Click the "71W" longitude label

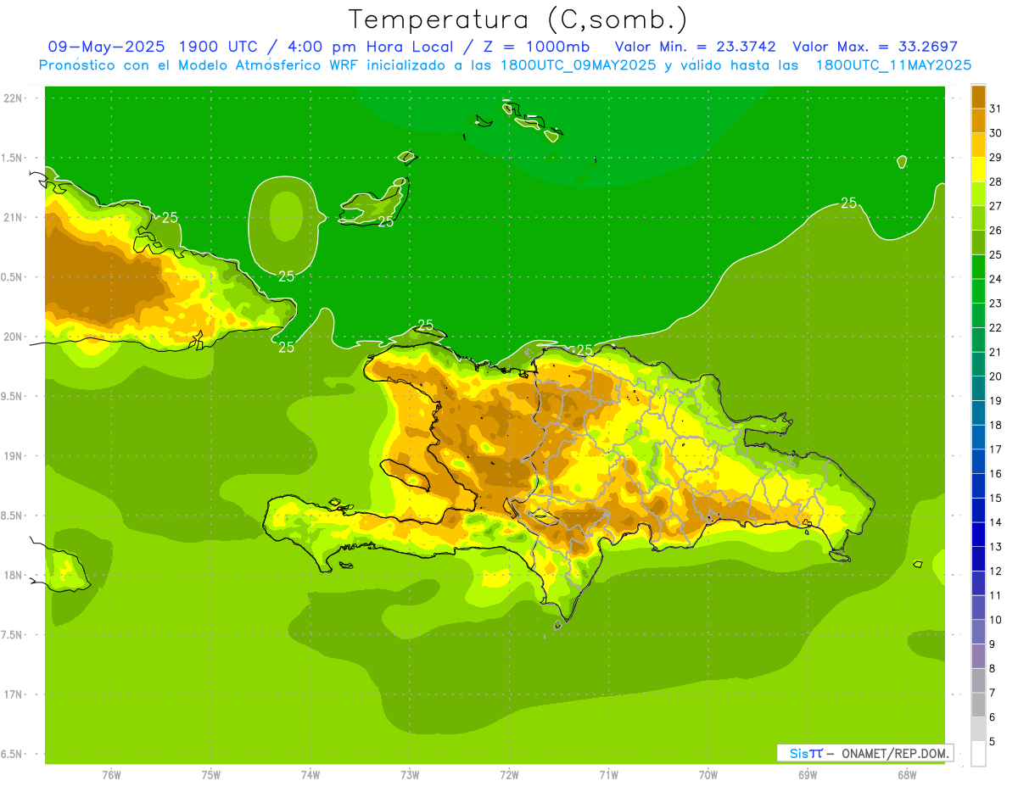pos(608,774)
